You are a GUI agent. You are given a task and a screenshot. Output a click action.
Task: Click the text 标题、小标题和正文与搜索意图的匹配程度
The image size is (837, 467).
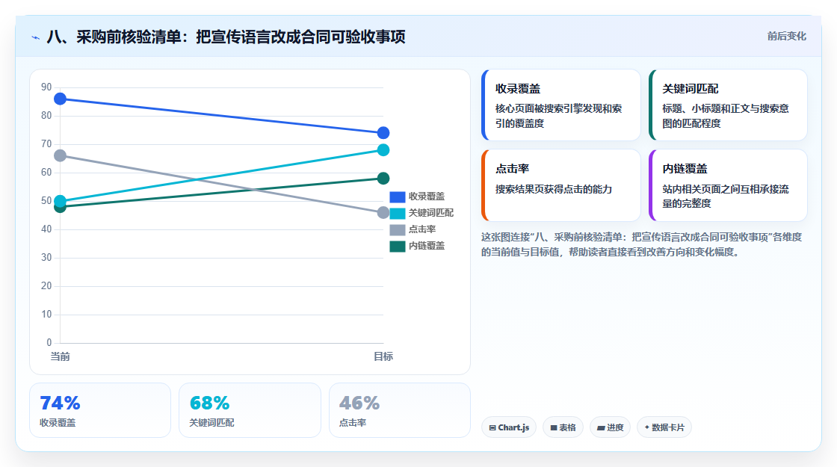pos(726,116)
